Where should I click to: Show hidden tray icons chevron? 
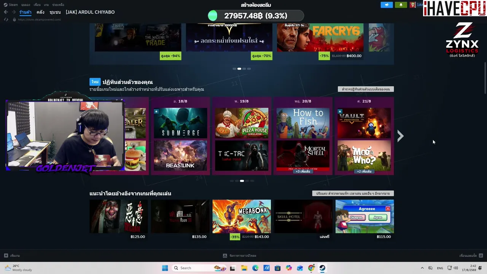click(x=422, y=268)
